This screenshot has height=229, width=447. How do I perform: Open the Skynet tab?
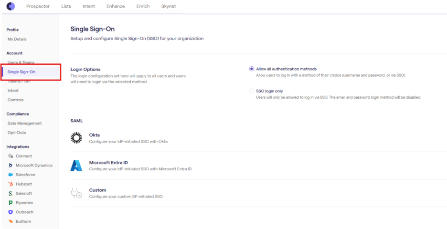pos(169,6)
